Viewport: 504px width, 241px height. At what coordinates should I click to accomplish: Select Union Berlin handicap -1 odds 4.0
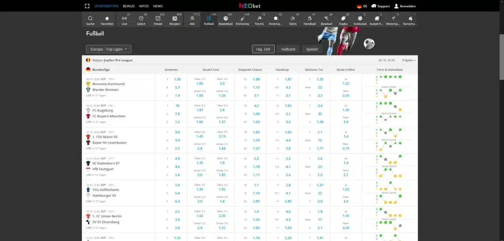(288, 212)
